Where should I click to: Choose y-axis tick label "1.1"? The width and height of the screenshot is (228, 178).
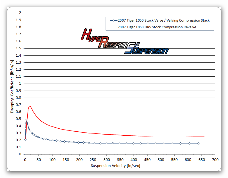point(18,77)
